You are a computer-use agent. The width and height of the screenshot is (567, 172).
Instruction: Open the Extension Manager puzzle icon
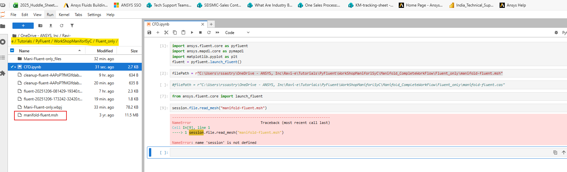(x=3, y=74)
